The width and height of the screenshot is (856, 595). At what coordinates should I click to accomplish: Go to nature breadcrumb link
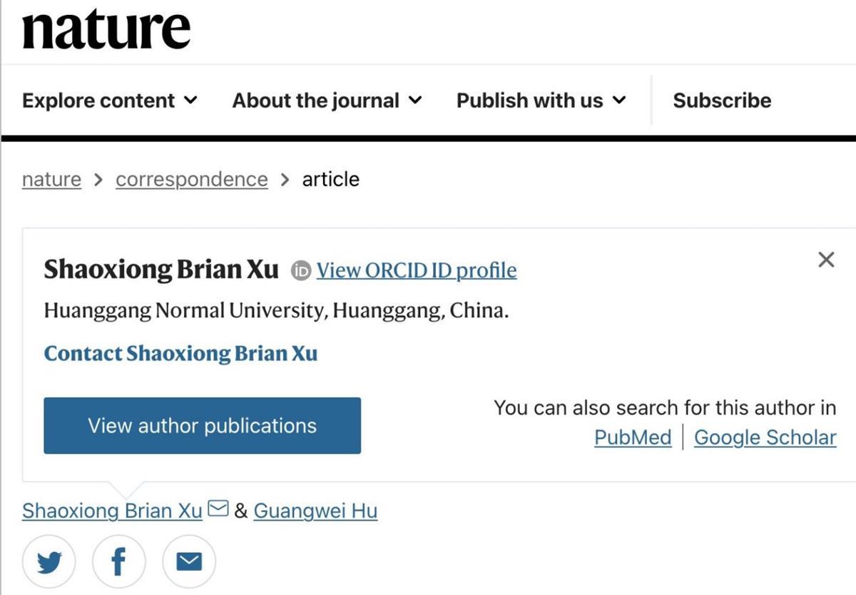51,179
